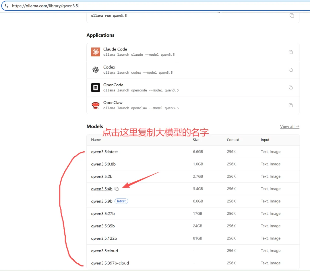Click 'ollama launch opencode --model qwen3.5' text
Image resolution: width=310 pixels, height=271 pixels.
[141, 90]
